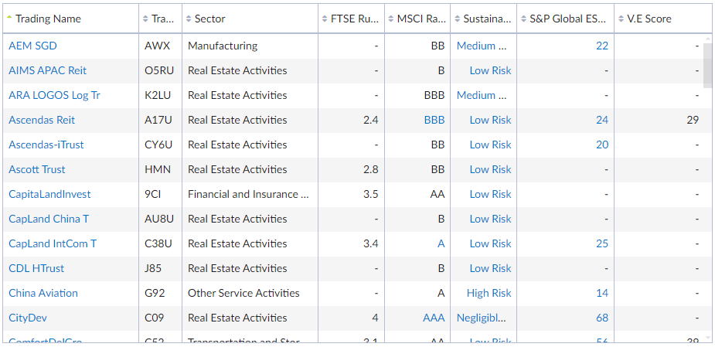Click Ascendas Reit BBB rating link
Screen dimensions: 715x347
[434, 120]
